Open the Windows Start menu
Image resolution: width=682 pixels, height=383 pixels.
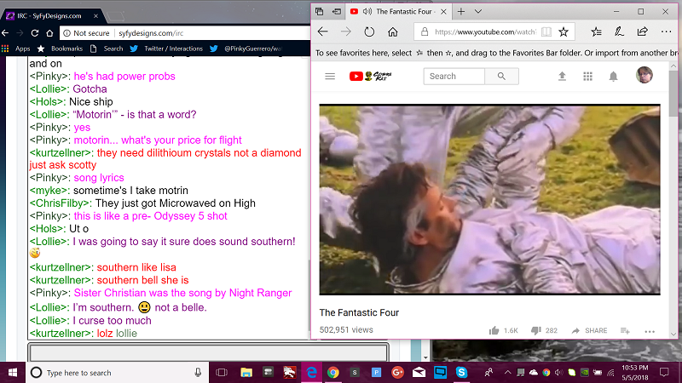coord(13,373)
